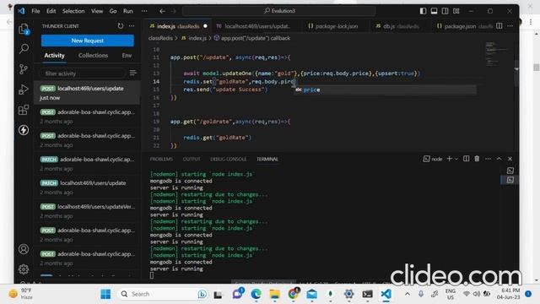540x304 pixels.
Task: Switch to the Terminal panel tab
Action: (267, 159)
